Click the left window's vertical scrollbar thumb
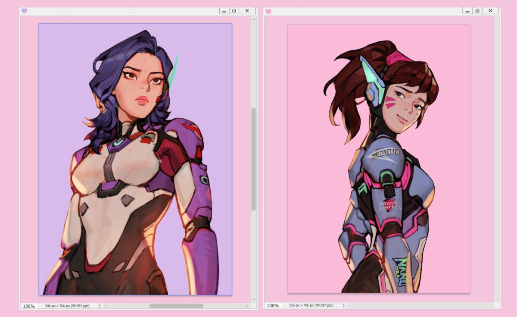 tap(254, 159)
